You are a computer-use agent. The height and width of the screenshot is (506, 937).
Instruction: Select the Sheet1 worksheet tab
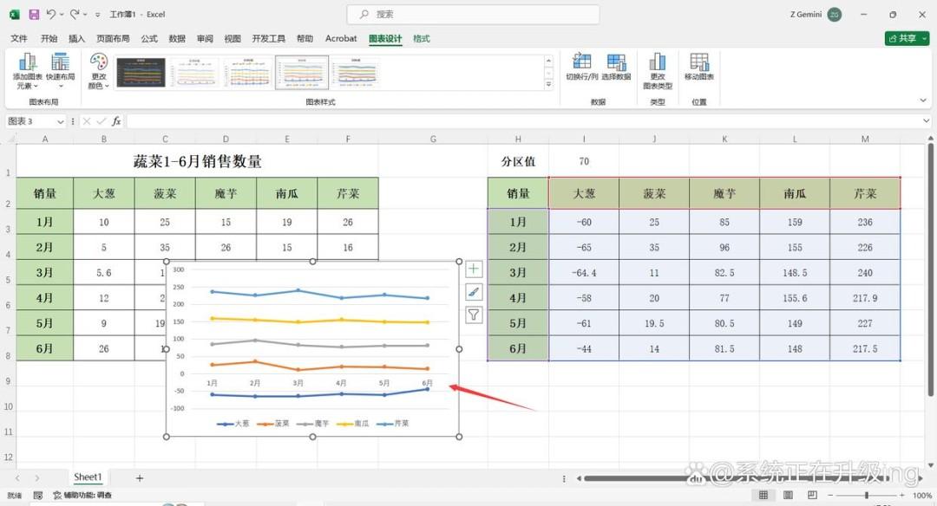click(88, 477)
